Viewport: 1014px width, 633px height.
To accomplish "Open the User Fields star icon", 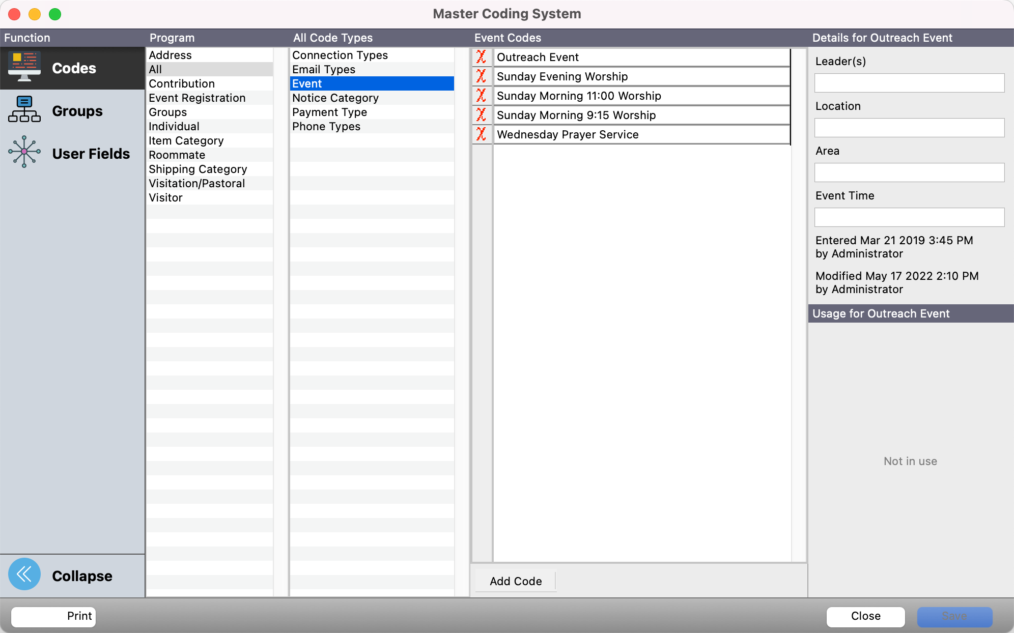I will (x=24, y=152).
